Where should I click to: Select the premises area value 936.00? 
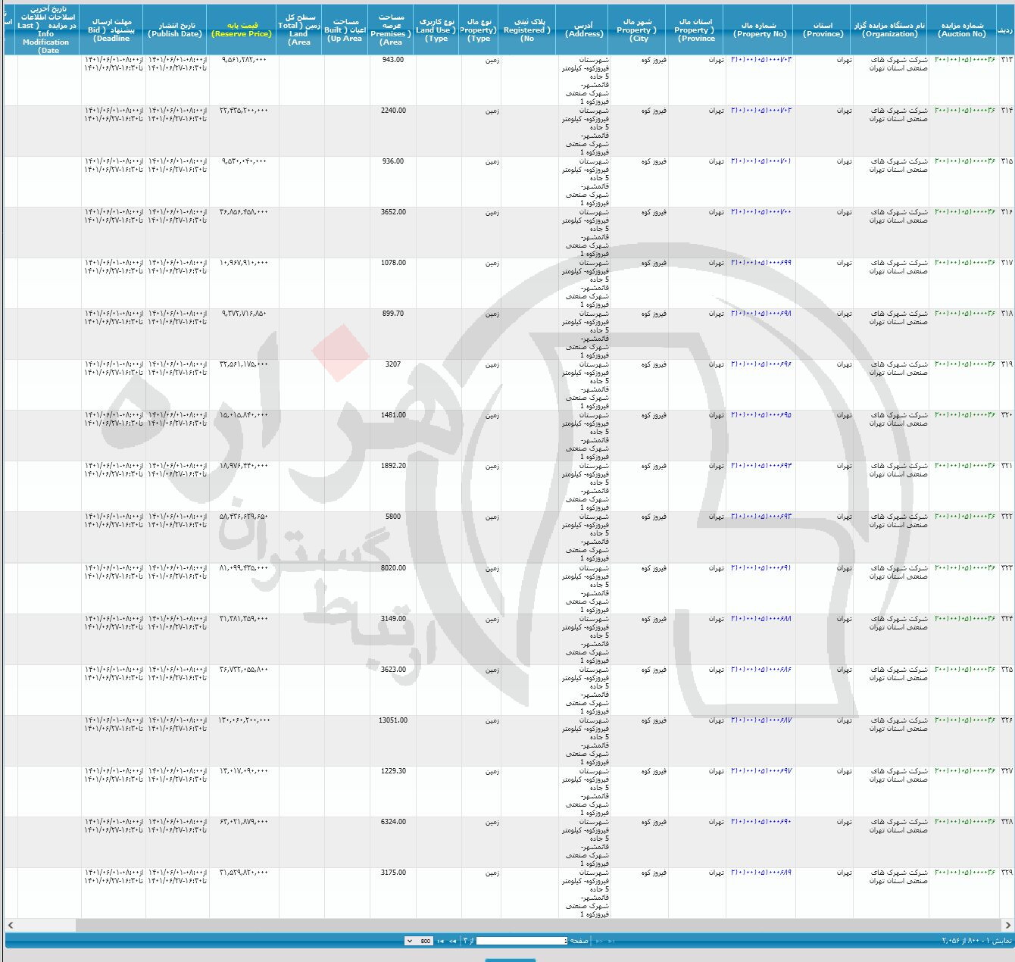(392, 161)
